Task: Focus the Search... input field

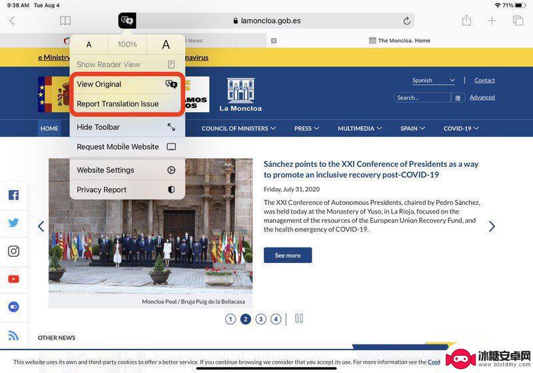Action: 422,97
